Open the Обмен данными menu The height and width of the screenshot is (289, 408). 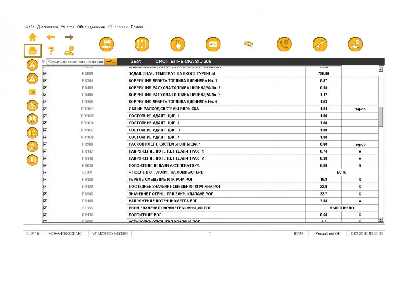coord(91,27)
